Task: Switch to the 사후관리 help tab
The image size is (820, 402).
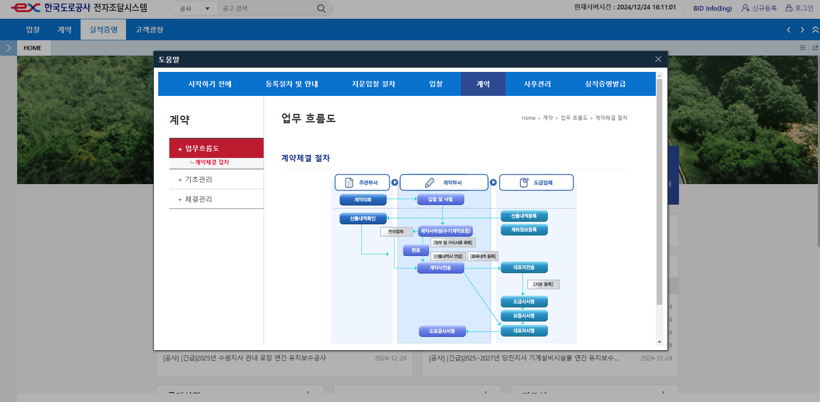Action: [x=537, y=84]
